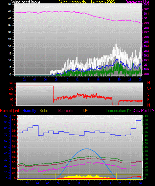Click the "100" humidity axis value
The width and height of the screenshot is (155, 186).
[x=5, y=116]
